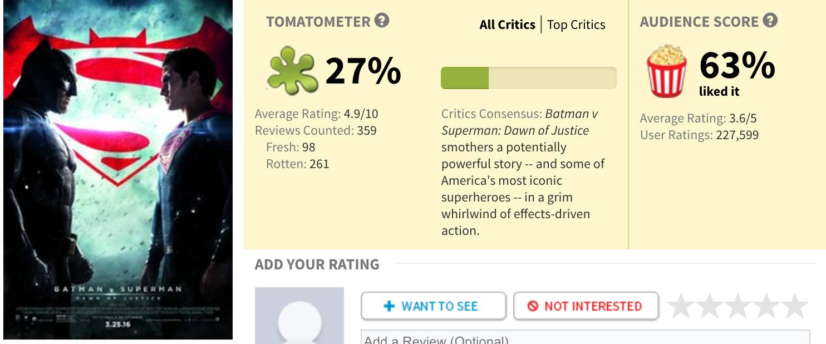Rate the movie two stars
This screenshot has width=826, height=344.
tap(710, 306)
